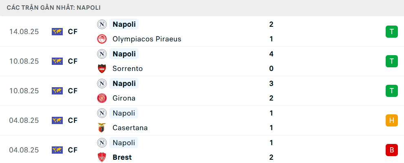Click red B badge for Brest loss
The height and width of the screenshot is (163, 404).
(x=391, y=150)
